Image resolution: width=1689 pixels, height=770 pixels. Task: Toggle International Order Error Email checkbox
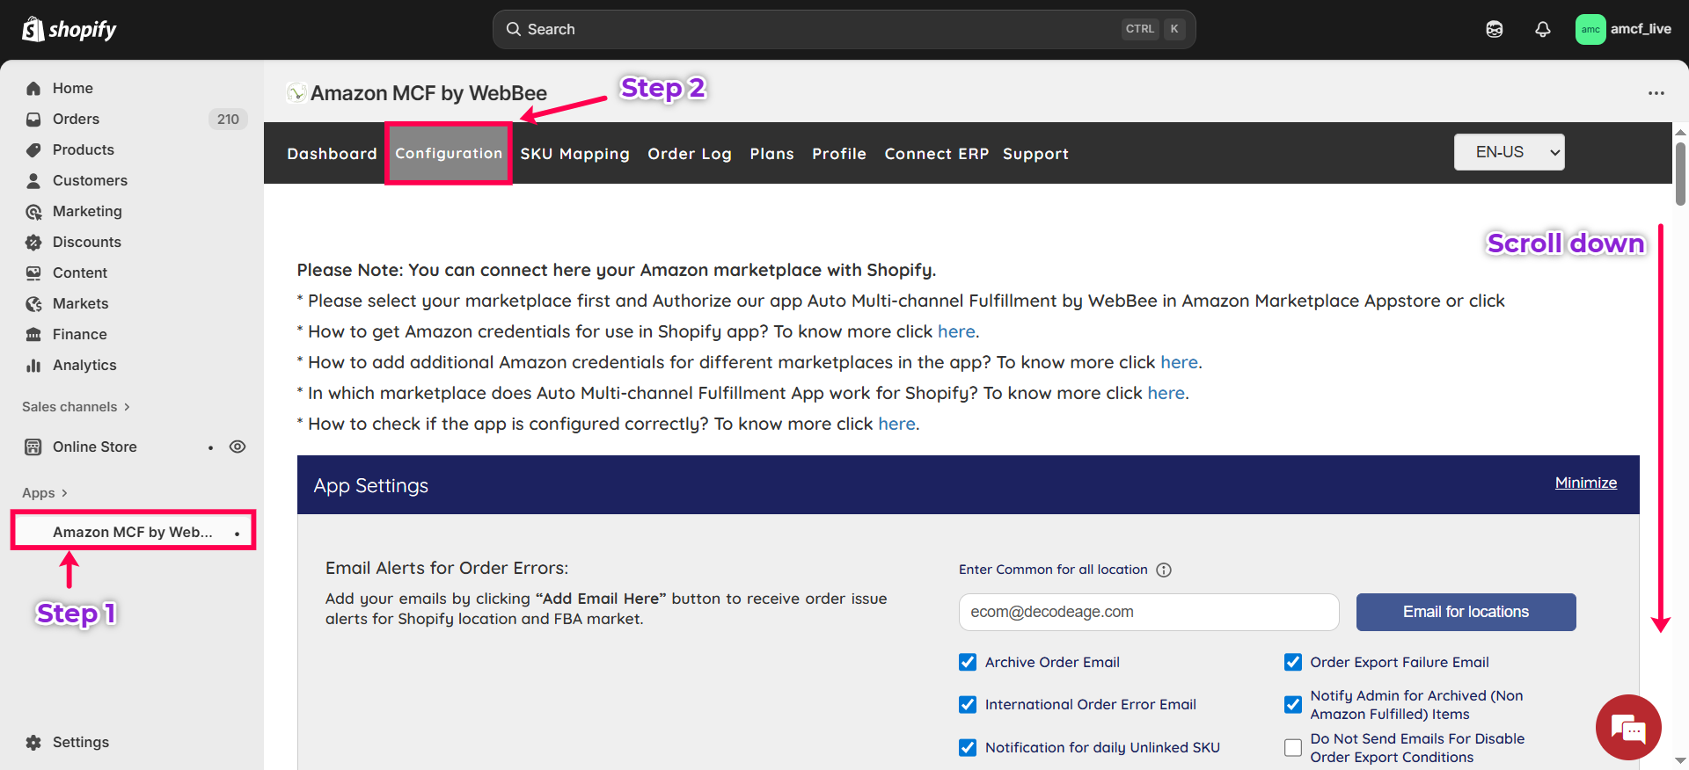(968, 704)
